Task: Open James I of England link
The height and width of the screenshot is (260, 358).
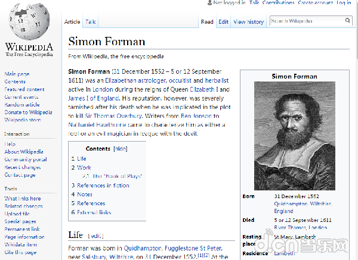Action: pyautogui.click(x=94, y=98)
